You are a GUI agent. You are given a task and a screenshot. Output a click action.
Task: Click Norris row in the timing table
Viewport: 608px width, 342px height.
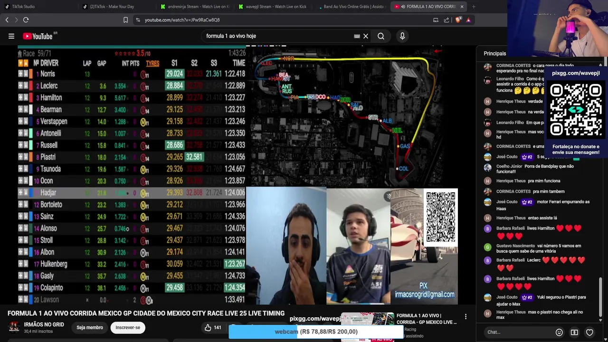point(132,74)
